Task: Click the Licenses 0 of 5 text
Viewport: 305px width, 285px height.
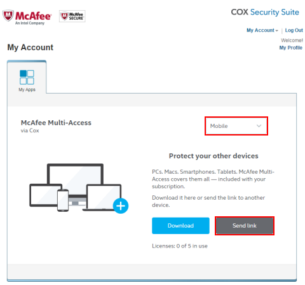Action: (180, 246)
